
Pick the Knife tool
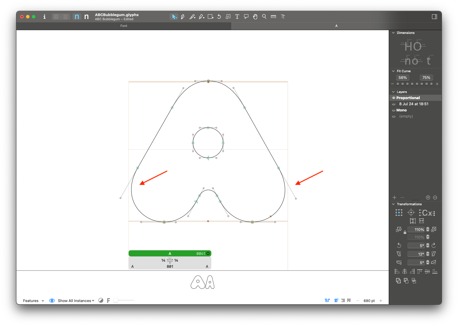[x=192, y=17]
